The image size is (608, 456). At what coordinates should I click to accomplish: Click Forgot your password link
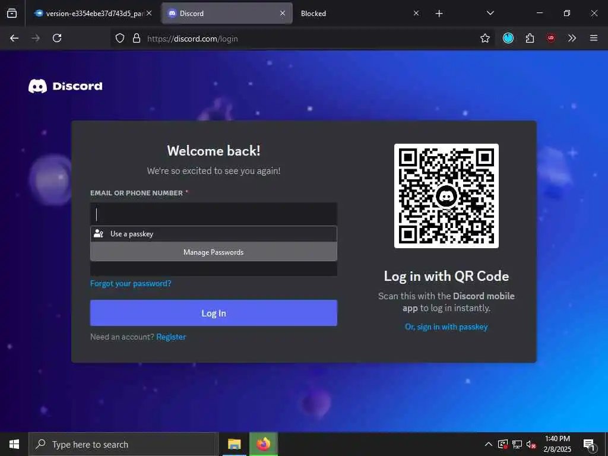[131, 283]
